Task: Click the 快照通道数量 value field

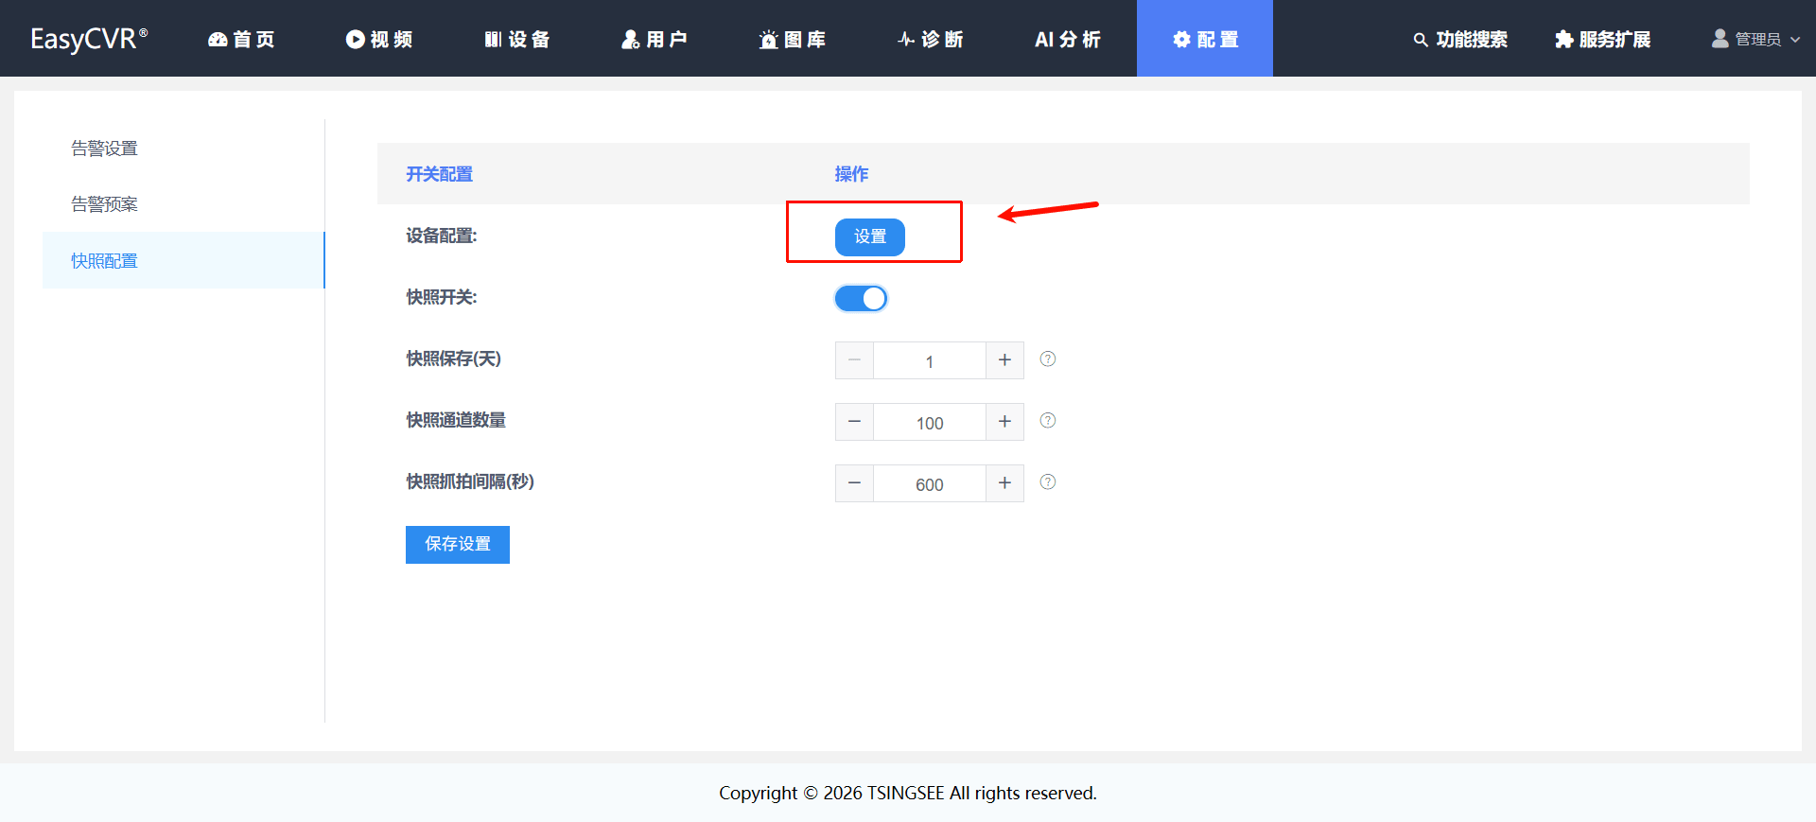Action: pos(930,422)
